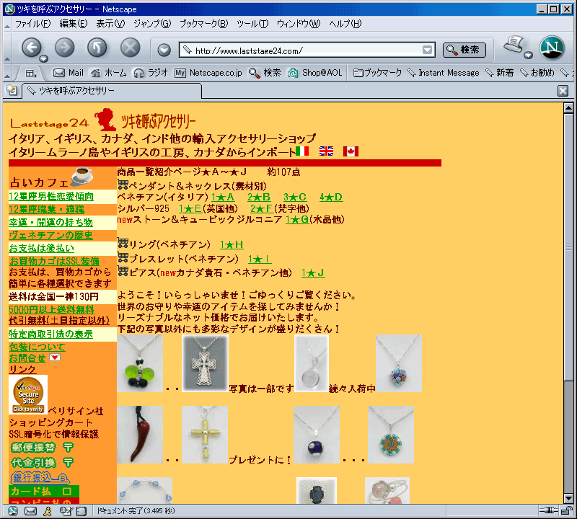Click the green butterfly pendant thumbnail
577x519 pixels.
(x=140, y=363)
